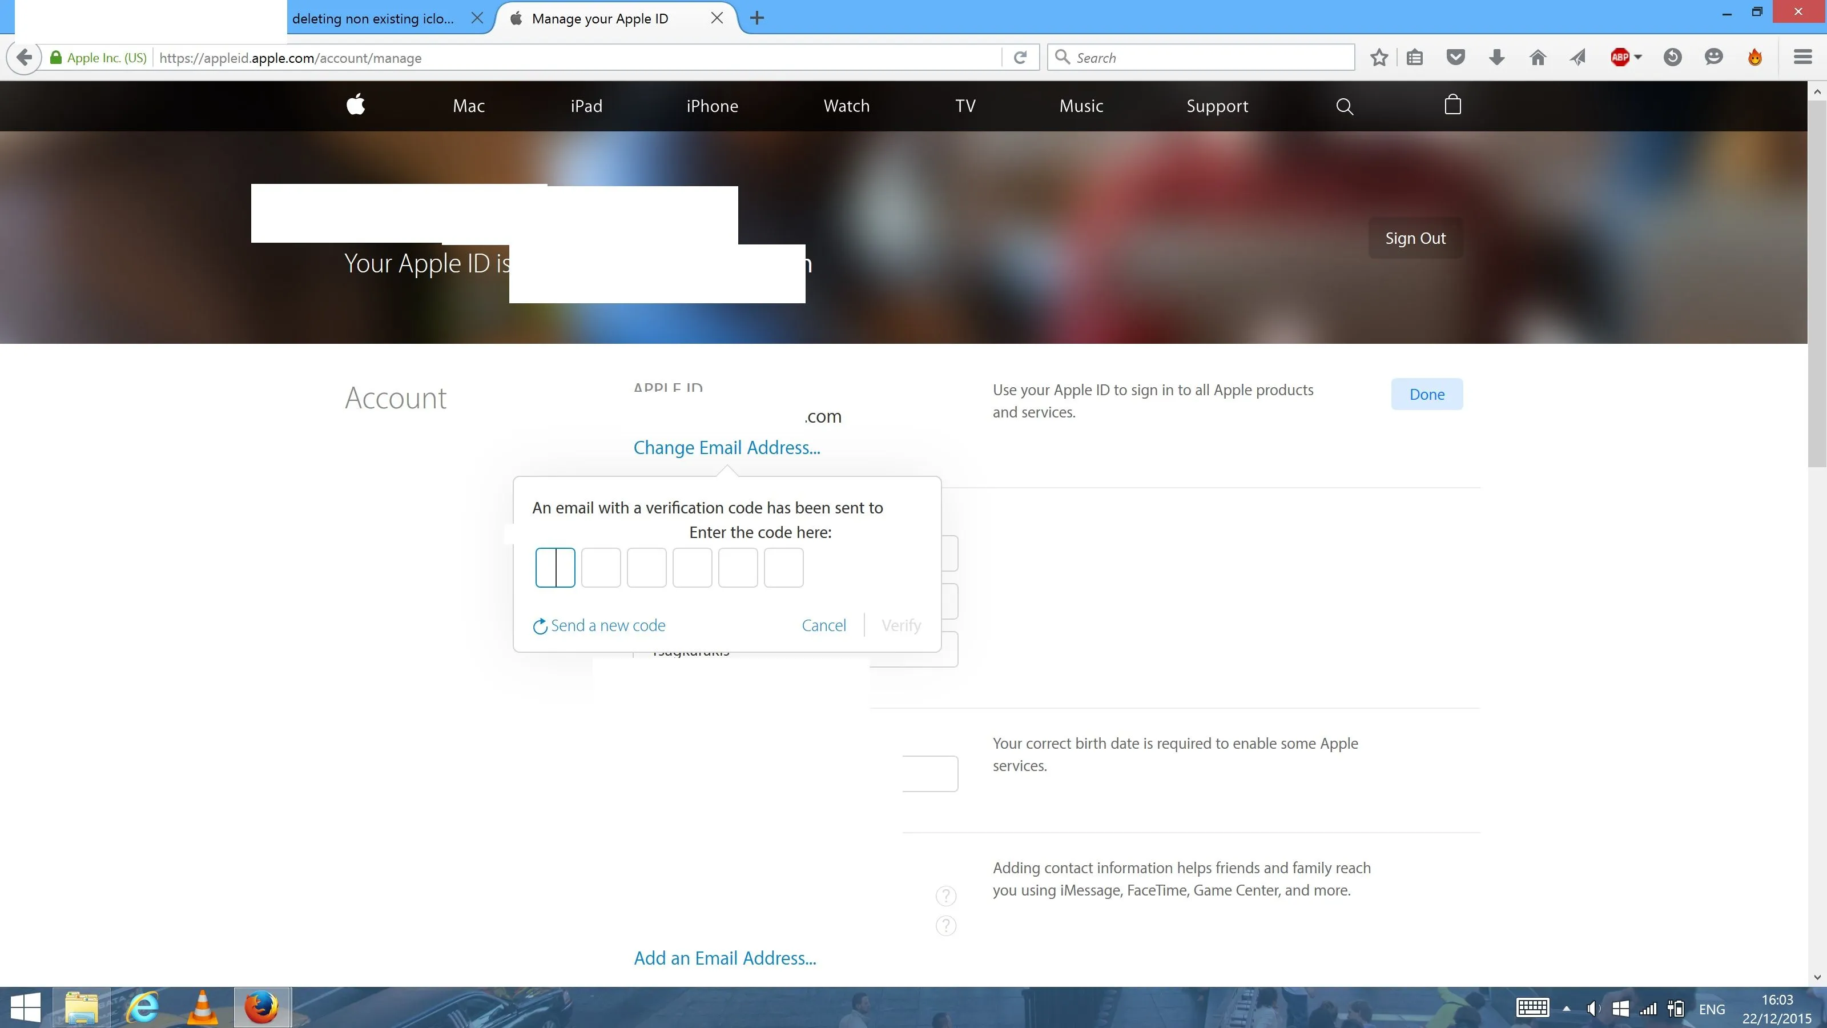Open the iPhone navigation menu item
The height and width of the screenshot is (1028, 1827).
click(x=711, y=106)
